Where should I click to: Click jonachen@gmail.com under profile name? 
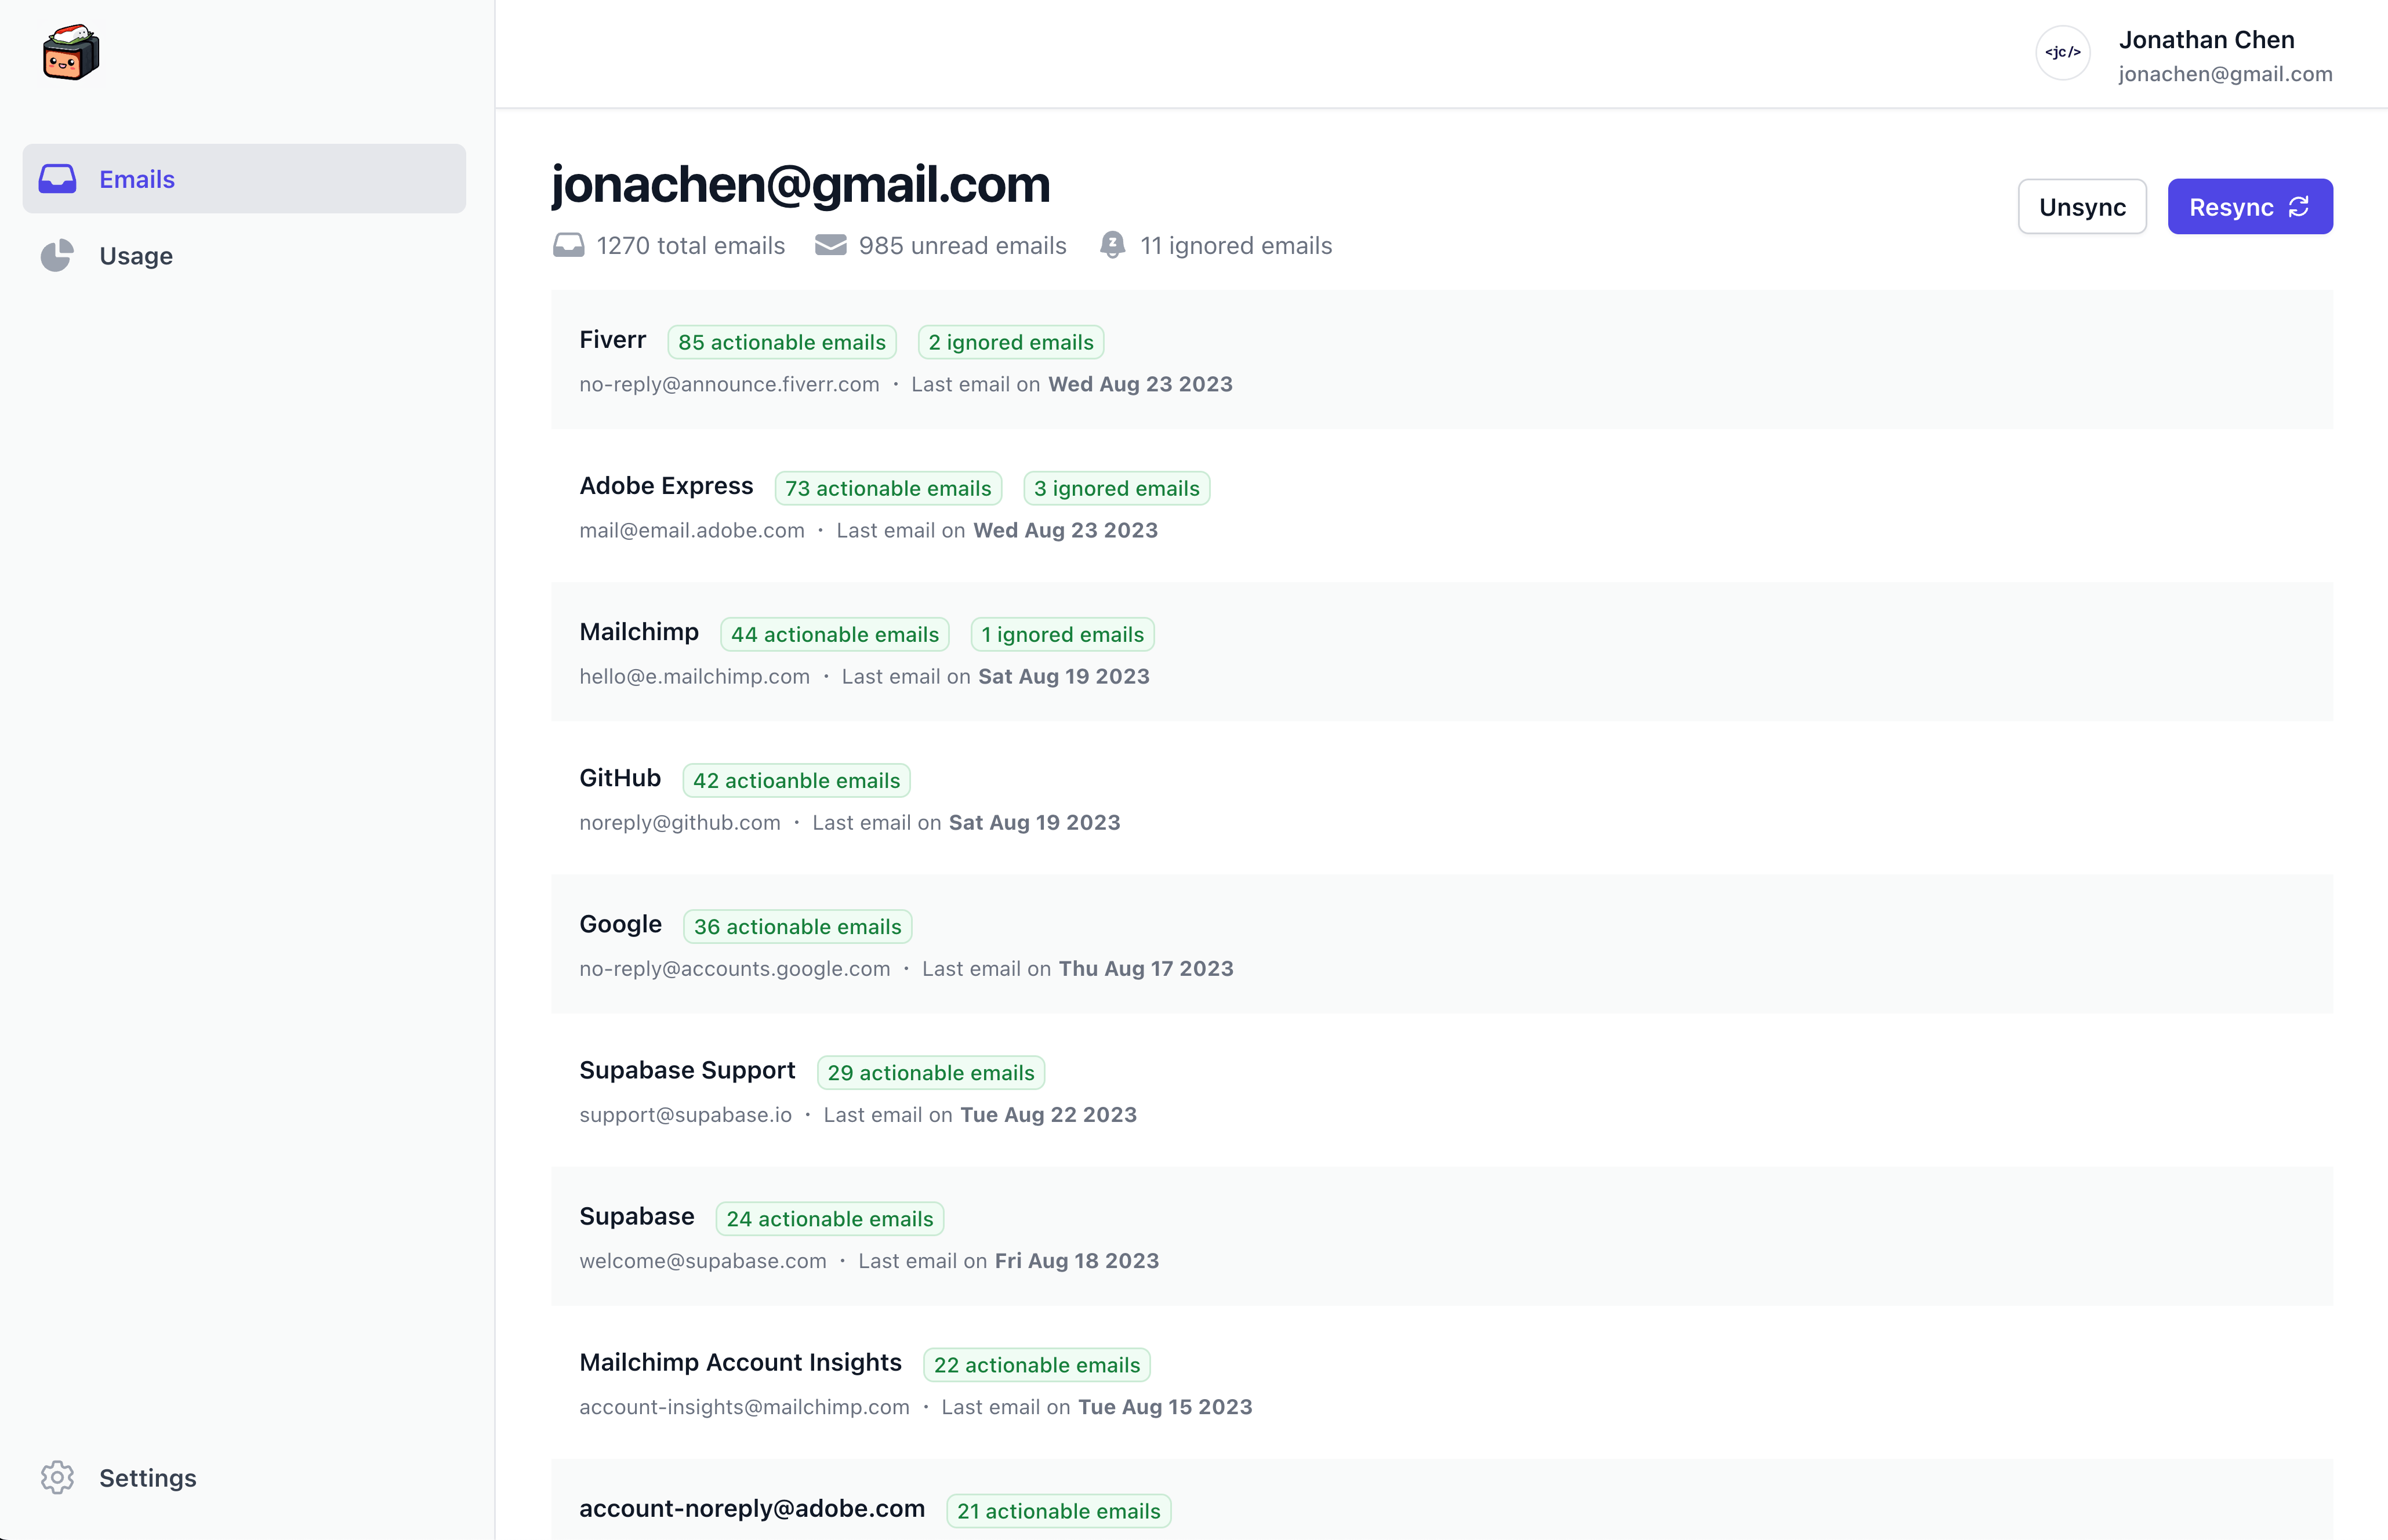click(x=2225, y=74)
